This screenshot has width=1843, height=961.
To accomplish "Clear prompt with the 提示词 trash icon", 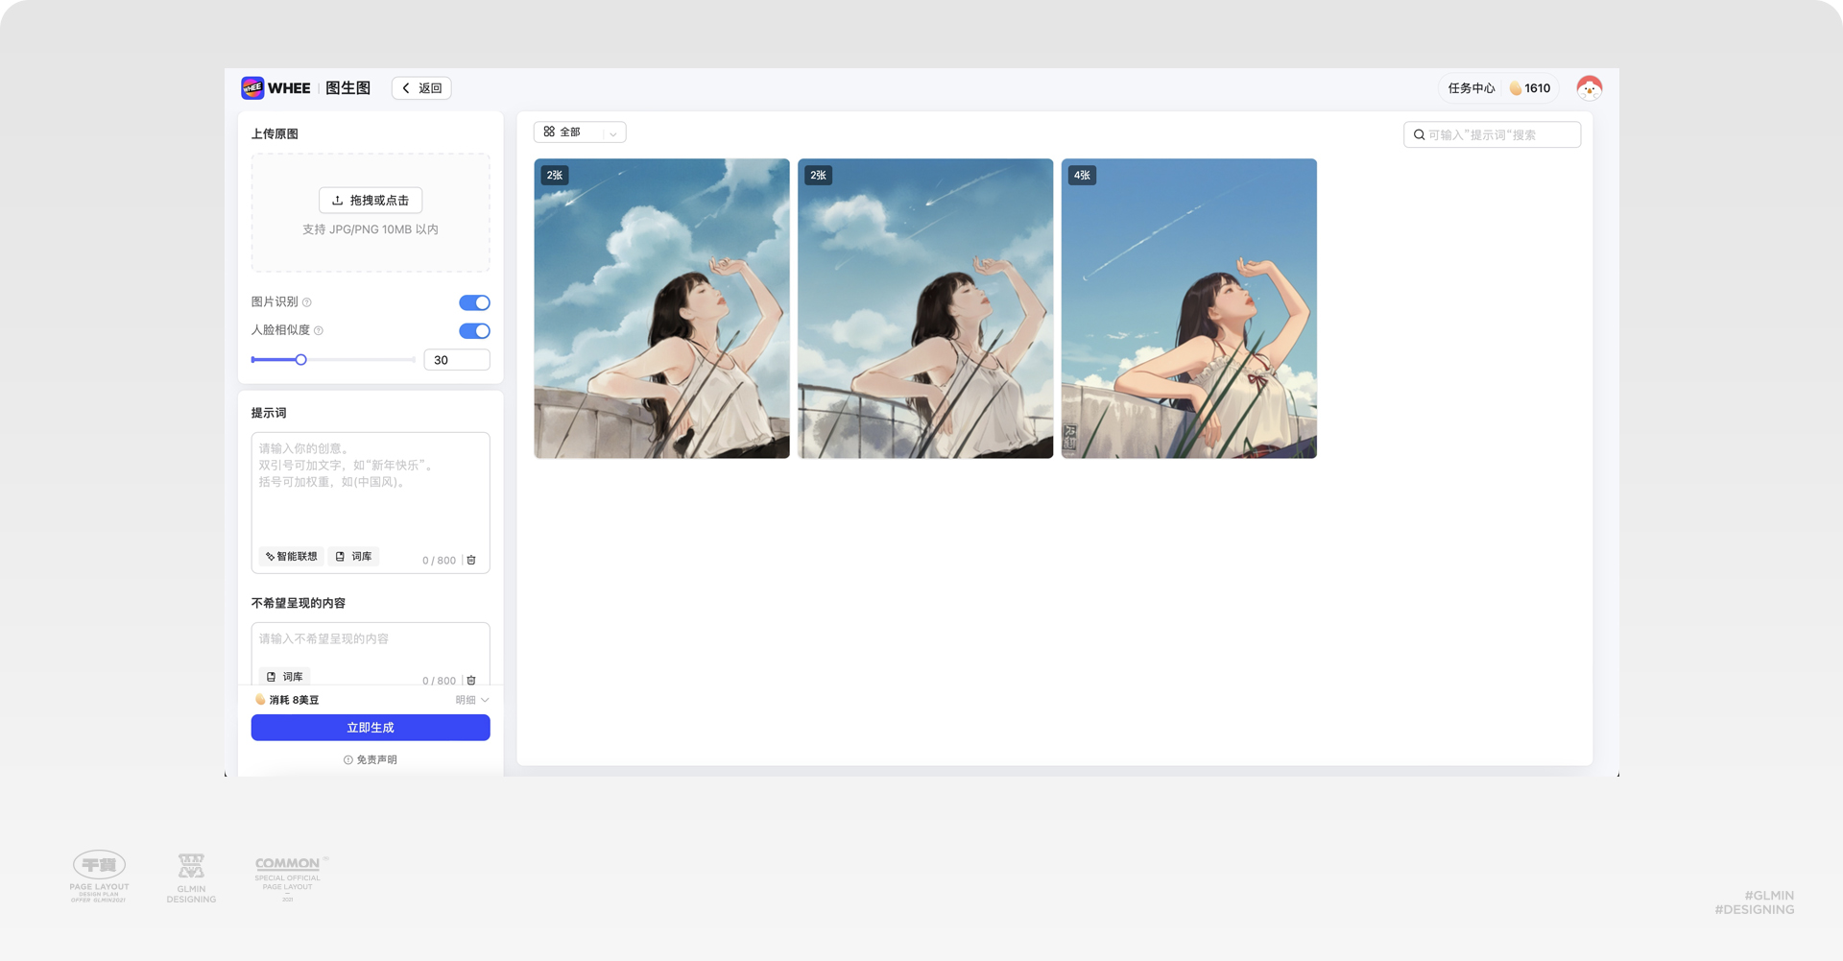I will coord(471,560).
